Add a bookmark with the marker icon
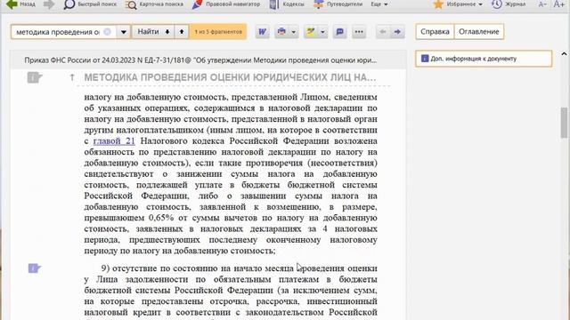Viewport: 570px width, 320px height. [x=311, y=32]
